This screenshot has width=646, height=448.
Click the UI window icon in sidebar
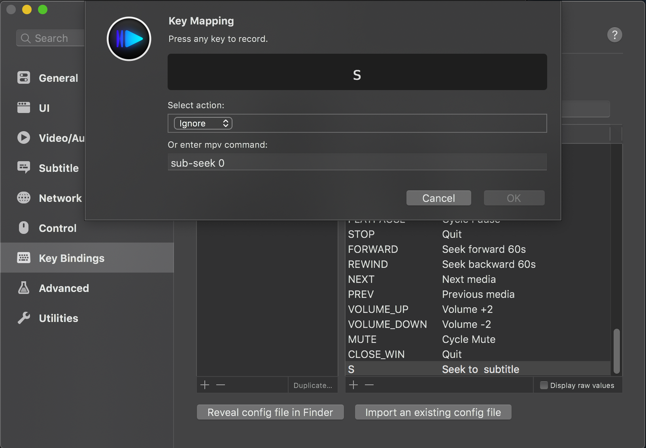click(24, 108)
